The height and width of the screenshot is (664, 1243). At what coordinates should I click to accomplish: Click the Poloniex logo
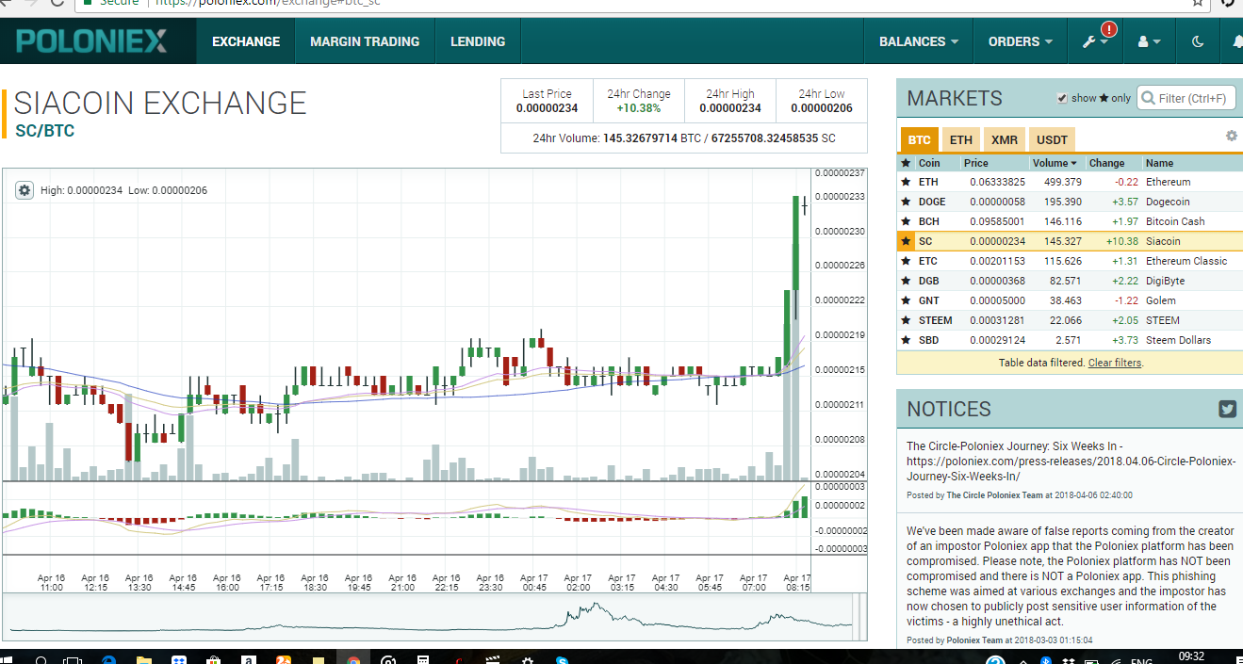pos(91,41)
